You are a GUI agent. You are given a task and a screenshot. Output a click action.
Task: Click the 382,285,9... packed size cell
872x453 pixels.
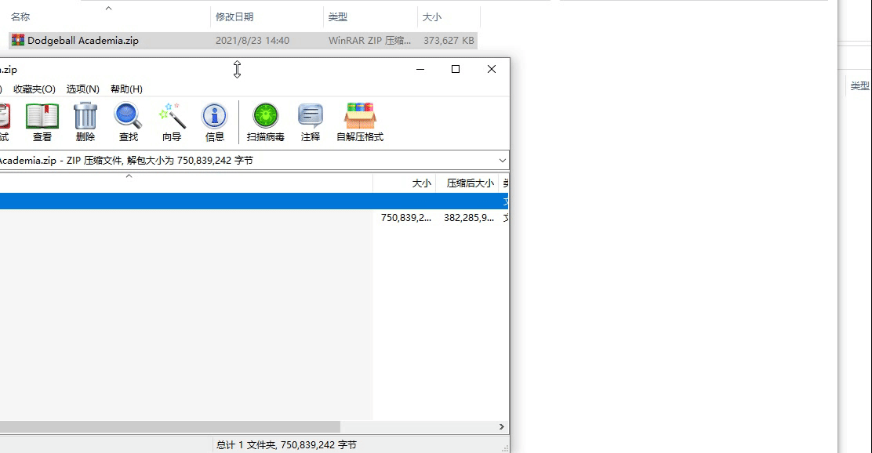(469, 218)
